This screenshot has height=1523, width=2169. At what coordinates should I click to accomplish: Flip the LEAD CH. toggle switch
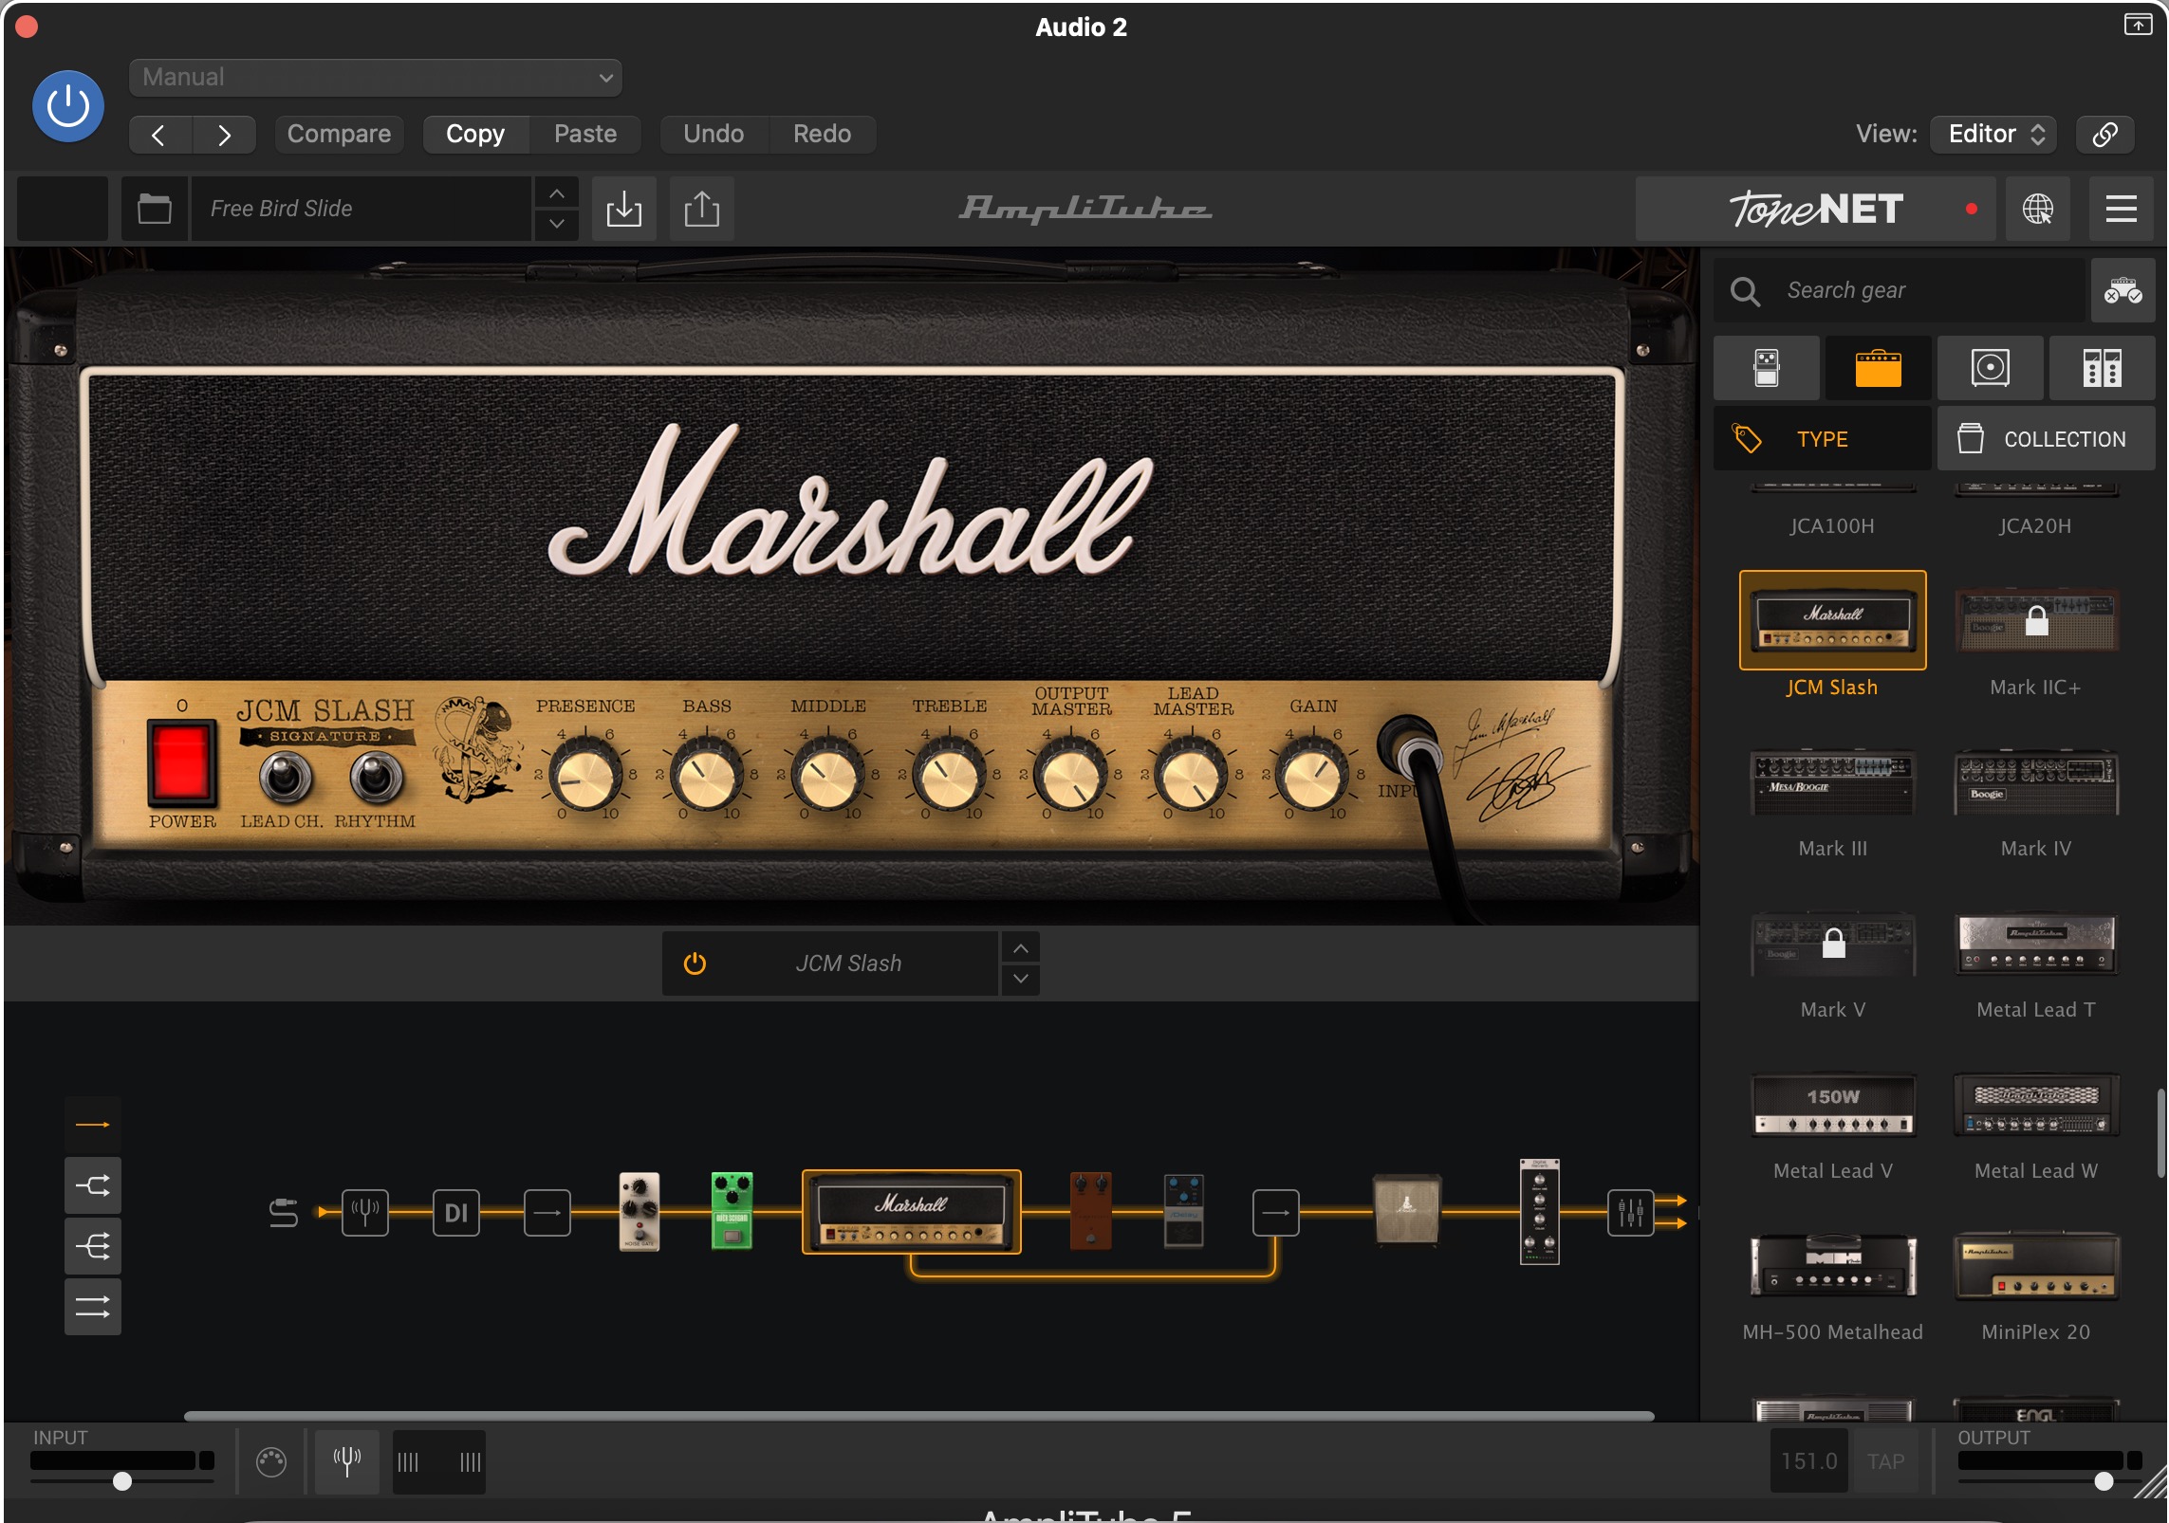coord(285,778)
